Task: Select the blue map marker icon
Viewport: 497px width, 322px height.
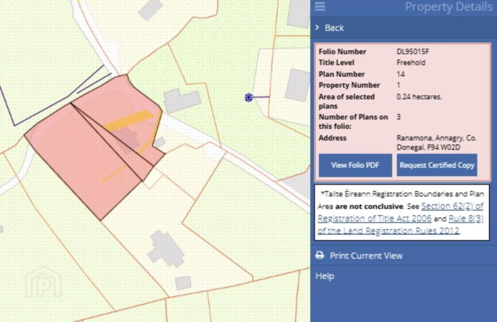Action: [248, 97]
